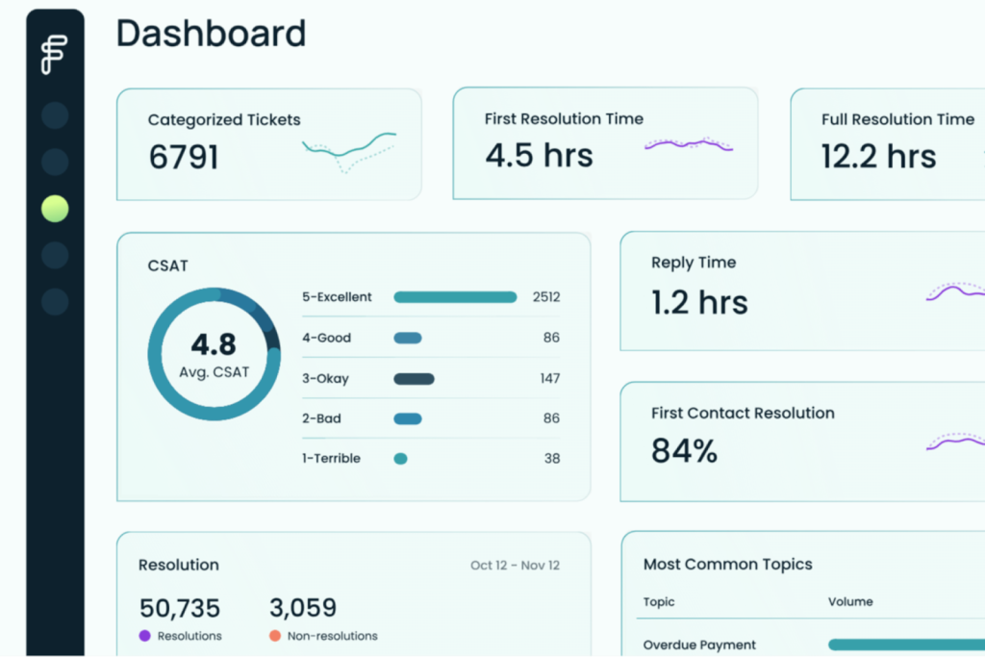Sort the Topic column header
The image size is (985, 657).
click(x=659, y=602)
